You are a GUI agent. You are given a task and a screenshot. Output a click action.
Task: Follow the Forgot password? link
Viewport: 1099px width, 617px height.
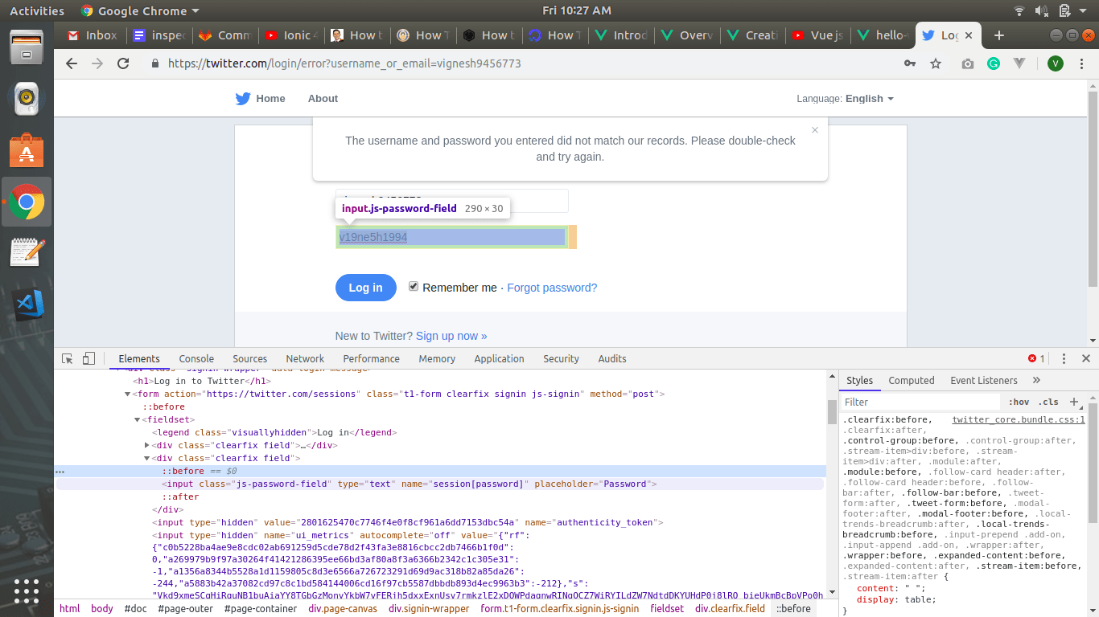click(x=552, y=288)
